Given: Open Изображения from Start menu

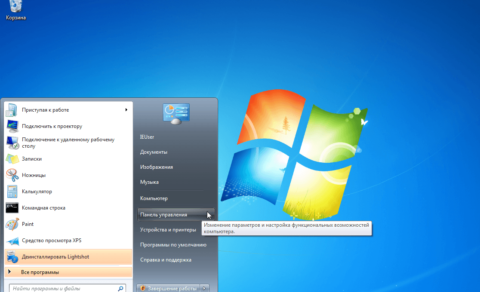Looking at the screenshot, I should 157,167.
